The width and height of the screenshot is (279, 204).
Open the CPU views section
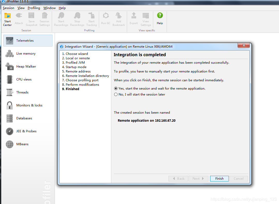[28, 79]
